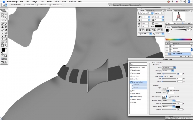Open the Technique dropdown
The image size is (193, 120).
168,71
